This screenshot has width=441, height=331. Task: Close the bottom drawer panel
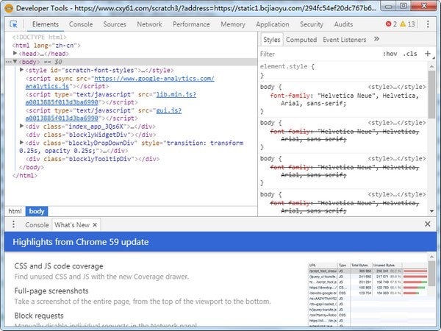coord(428,224)
